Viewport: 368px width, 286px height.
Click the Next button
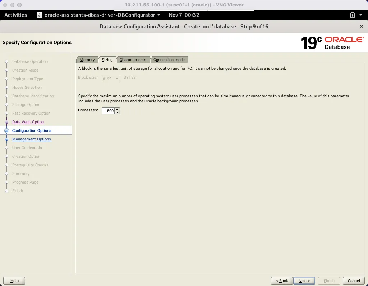[304, 281]
